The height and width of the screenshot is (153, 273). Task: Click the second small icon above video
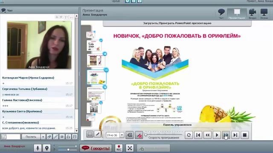point(61,17)
